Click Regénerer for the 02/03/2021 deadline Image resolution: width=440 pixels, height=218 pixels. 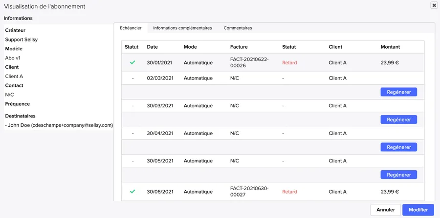point(398,92)
